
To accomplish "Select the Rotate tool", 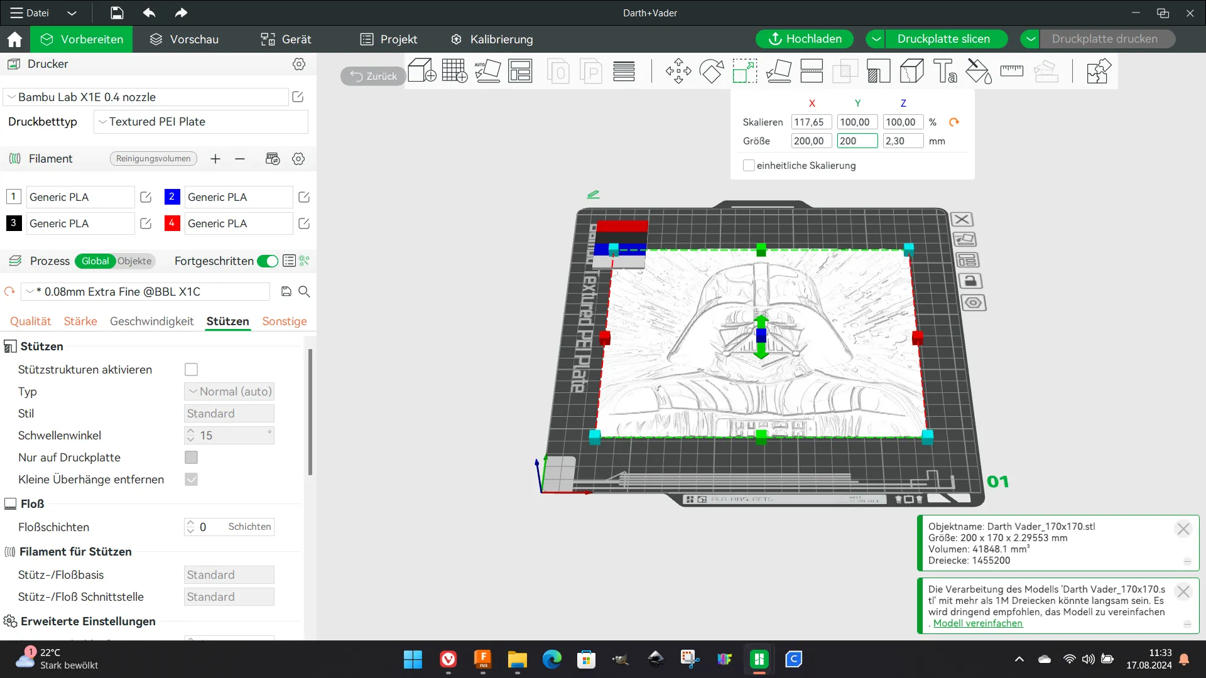I will (712, 71).
